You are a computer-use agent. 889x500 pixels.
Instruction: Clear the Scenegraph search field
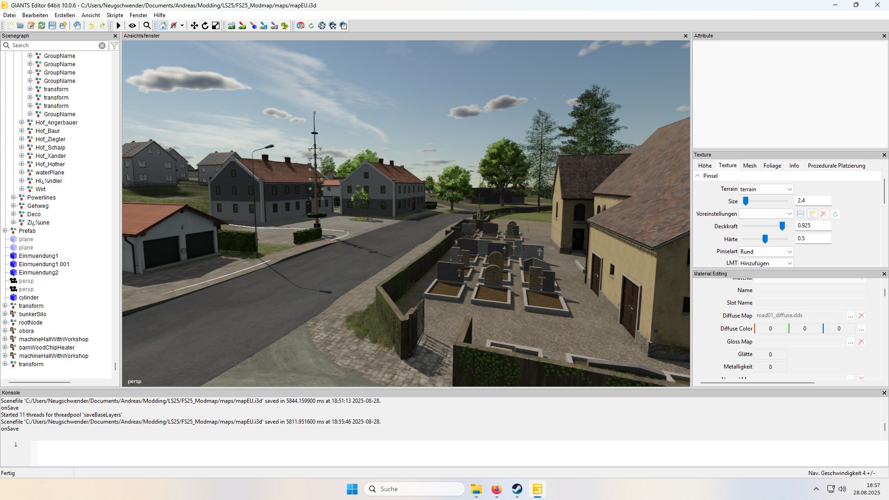pyautogui.click(x=102, y=45)
